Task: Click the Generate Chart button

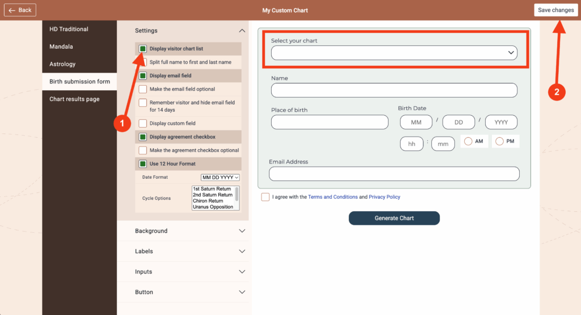Action: (x=394, y=219)
